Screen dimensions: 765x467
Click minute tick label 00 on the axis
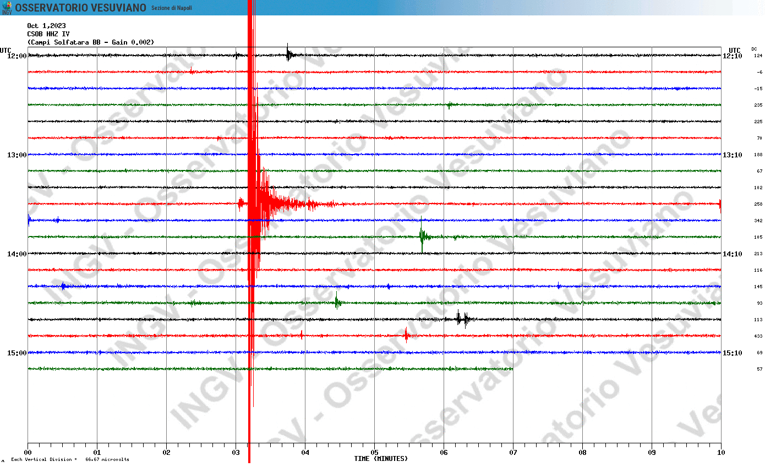point(28,453)
